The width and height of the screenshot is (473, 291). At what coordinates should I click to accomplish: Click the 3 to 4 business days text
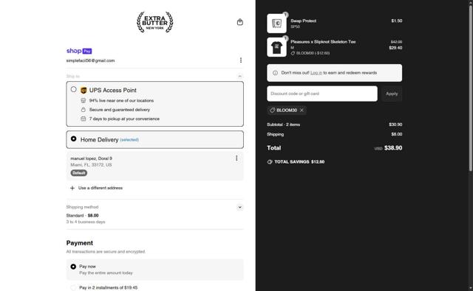pos(86,222)
